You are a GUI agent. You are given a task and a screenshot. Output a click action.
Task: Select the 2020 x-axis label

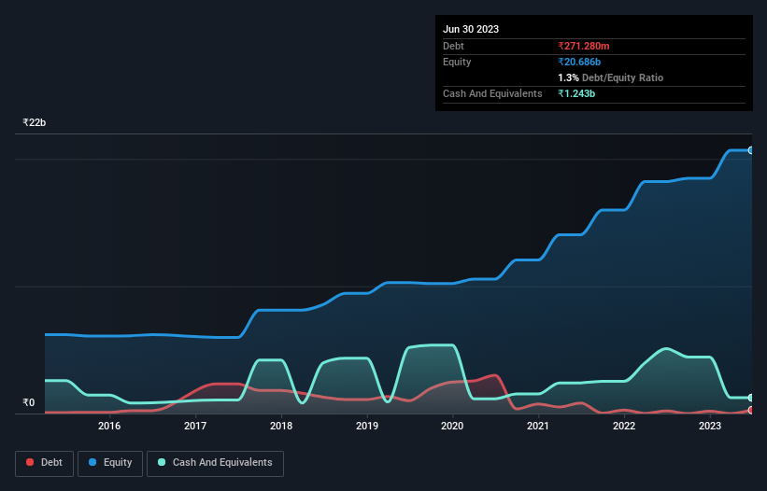coord(452,426)
